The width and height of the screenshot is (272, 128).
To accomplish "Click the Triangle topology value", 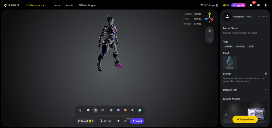I will pos(197,14).
